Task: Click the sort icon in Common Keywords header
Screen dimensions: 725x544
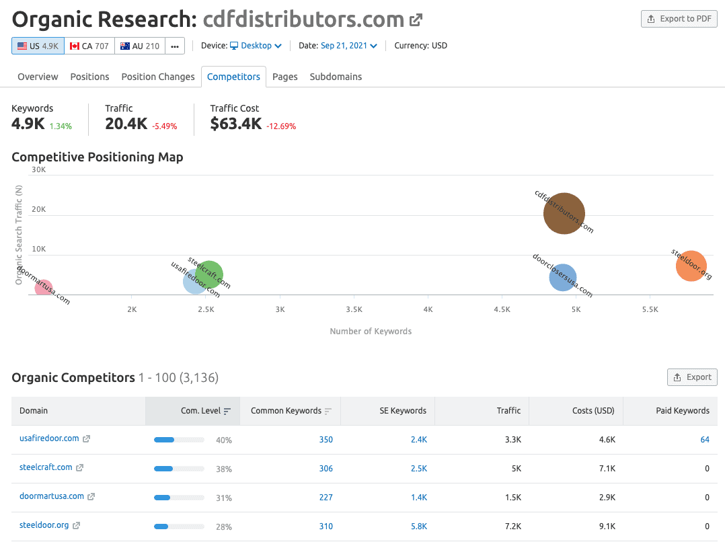Action: pos(328,411)
